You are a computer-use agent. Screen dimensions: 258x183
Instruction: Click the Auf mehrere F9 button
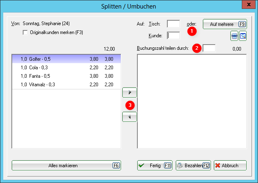225,24
